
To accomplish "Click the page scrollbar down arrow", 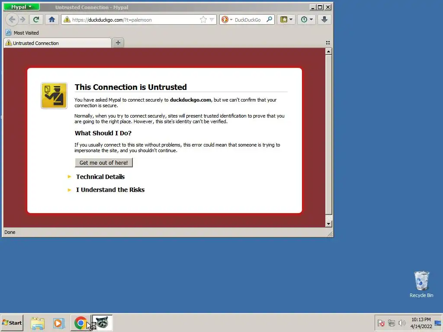I will [x=328, y=224].
